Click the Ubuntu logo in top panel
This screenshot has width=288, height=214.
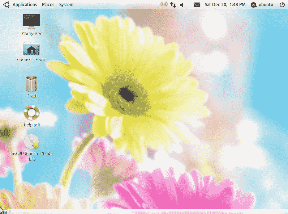[x=6, y=5]
